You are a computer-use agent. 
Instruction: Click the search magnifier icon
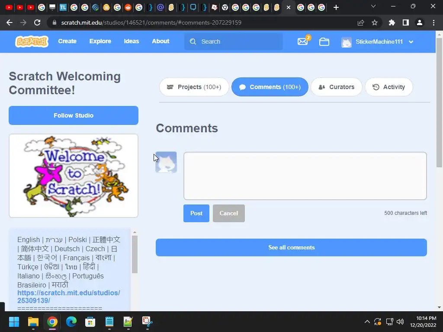pyautogui.click(x=193, y=41)
